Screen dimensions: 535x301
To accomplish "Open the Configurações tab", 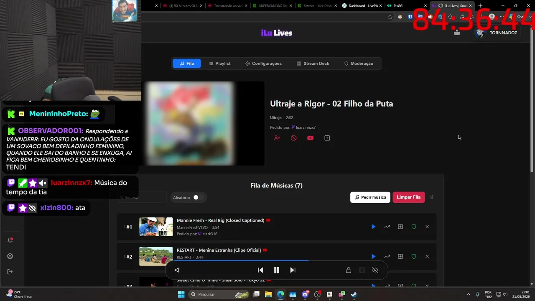I will coord(263,64).
